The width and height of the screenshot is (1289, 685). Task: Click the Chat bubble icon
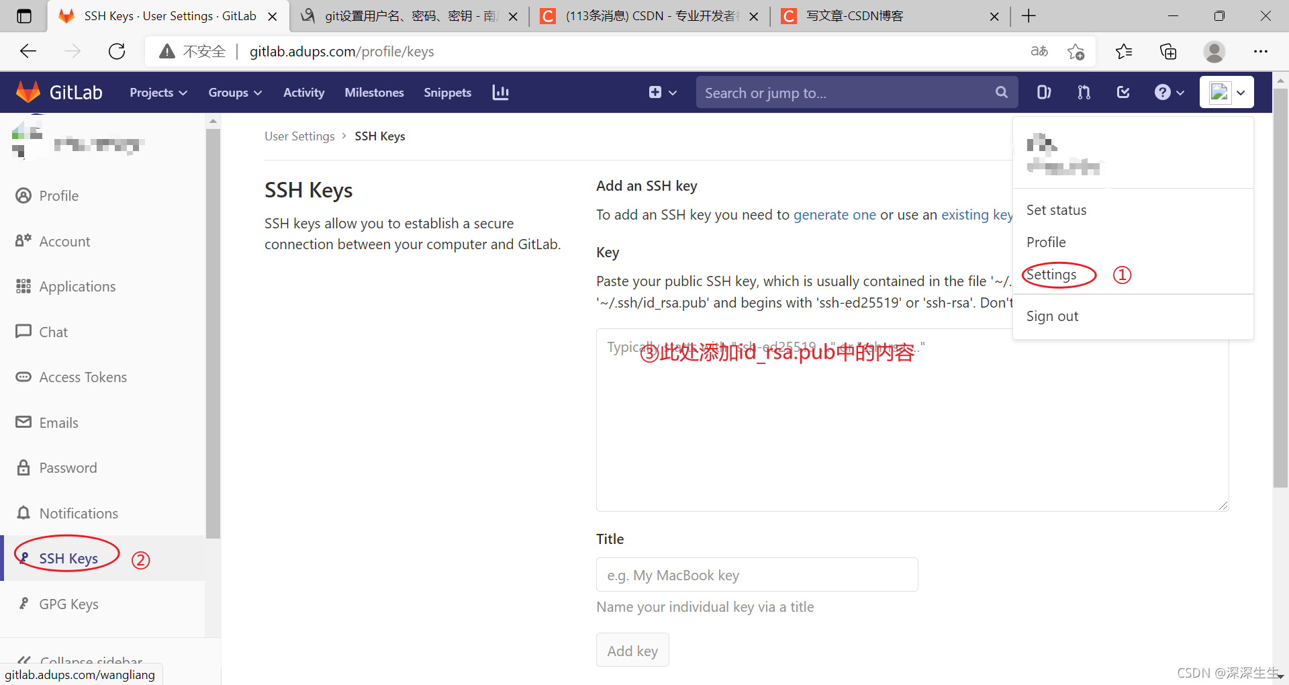tap(23, 331)
